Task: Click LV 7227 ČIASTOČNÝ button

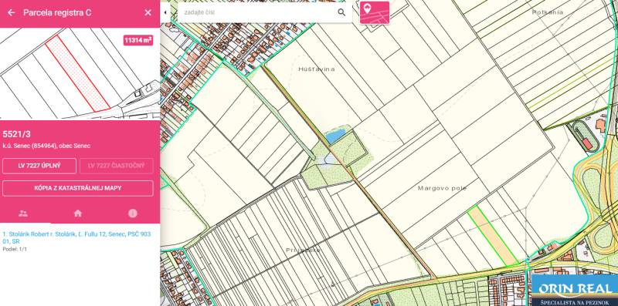Action: (x=117, y=166)
